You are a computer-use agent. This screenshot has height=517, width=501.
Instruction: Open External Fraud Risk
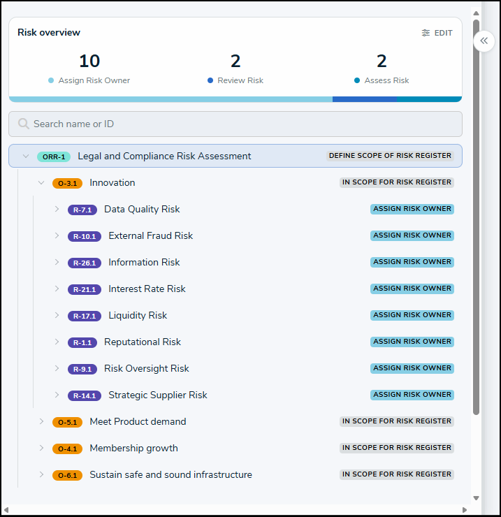(151, 235)
